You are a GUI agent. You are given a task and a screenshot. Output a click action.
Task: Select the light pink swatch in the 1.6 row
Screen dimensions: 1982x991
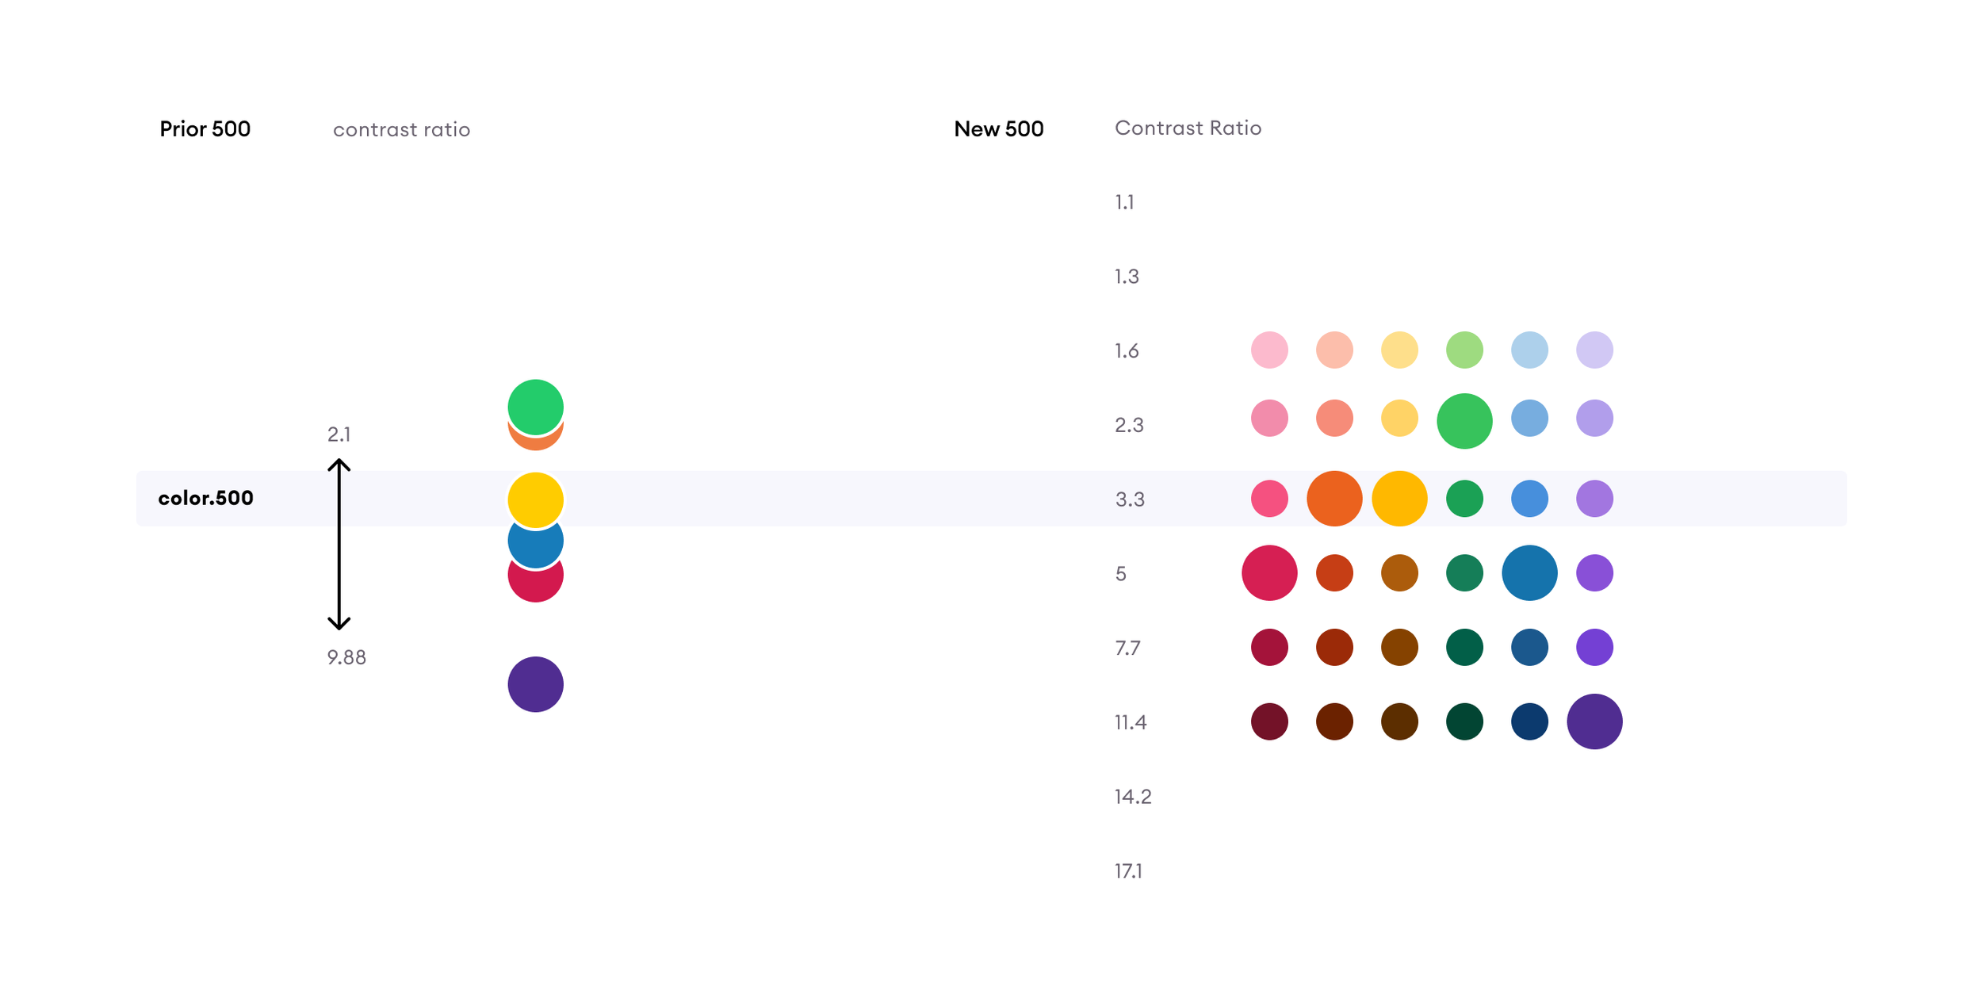tap(1269, 350)
